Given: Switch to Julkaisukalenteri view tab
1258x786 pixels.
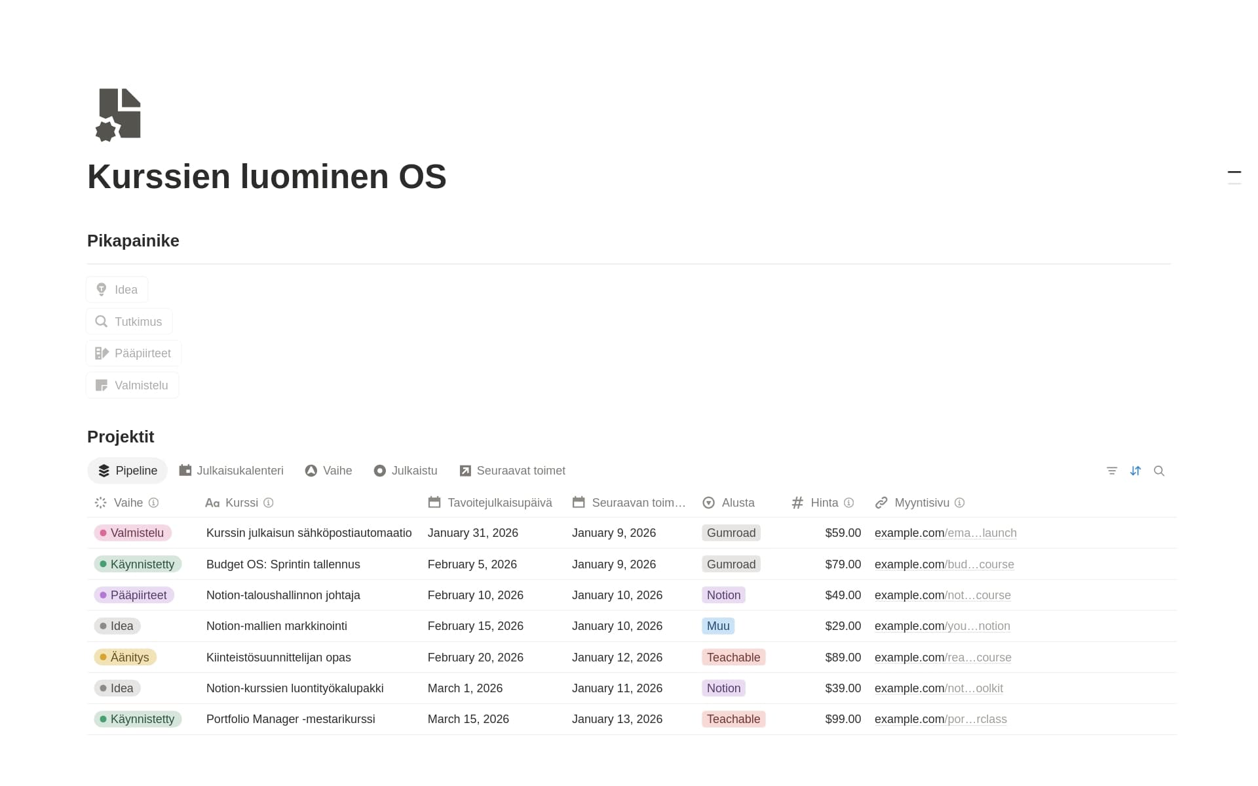Looking at the screenshot, I should click(231, 471).
